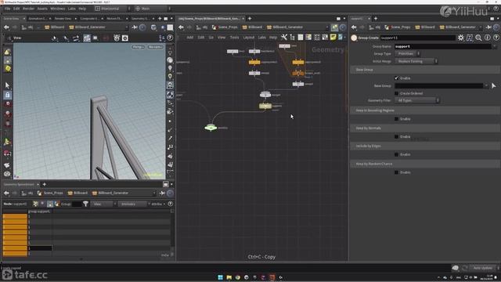Click the yellow triangle objects selection icon

pyautogui.click(x=7, y=52)
